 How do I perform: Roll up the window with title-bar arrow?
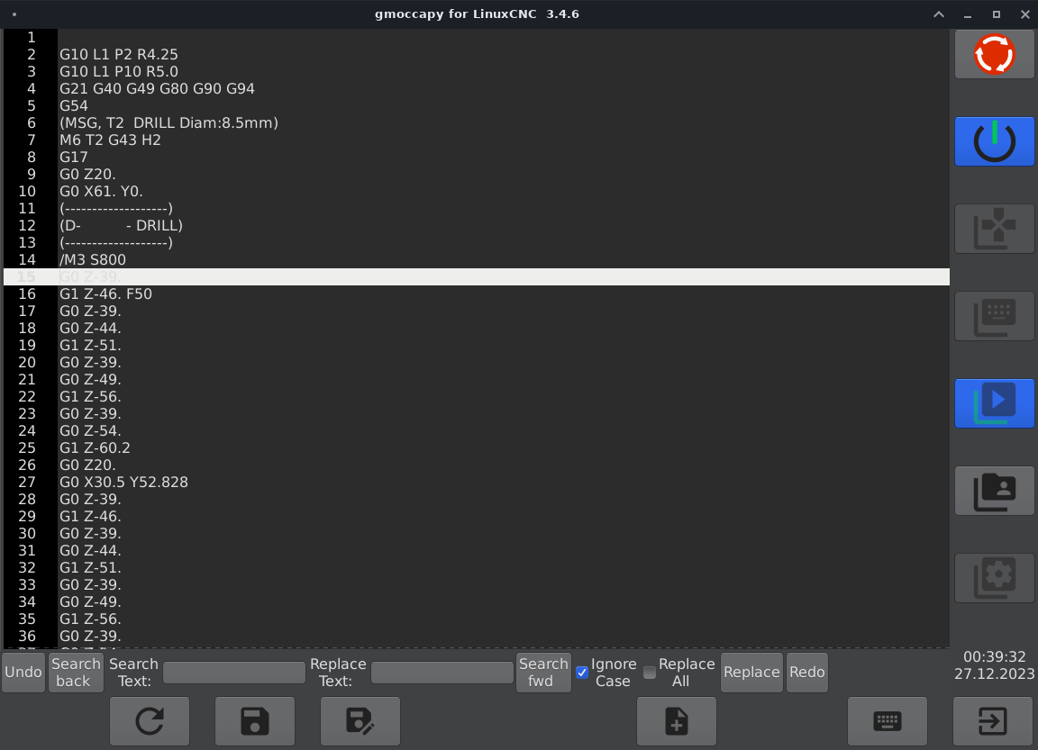click(x=939, y=14)
